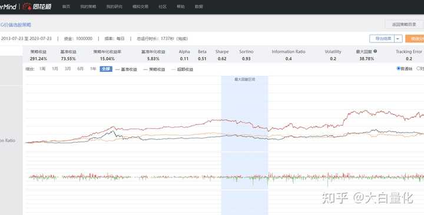Screen dimensions: 424x215
Task: Toggle the 基准收益 legend line marker
Action: tap(117, 70)
